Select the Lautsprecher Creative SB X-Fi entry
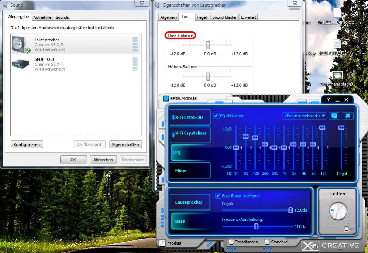The width and height of the screenshot is (368, 253). coord(75,44)
